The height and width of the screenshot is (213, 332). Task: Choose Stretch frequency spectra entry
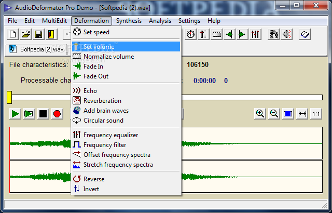pos(126,165)
